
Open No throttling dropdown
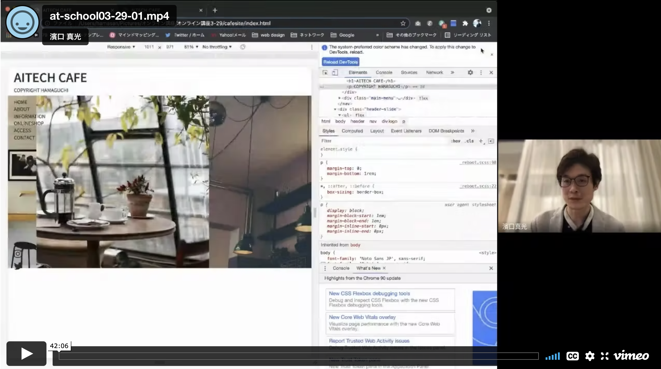pyautogui.click(x=217, y=47)
